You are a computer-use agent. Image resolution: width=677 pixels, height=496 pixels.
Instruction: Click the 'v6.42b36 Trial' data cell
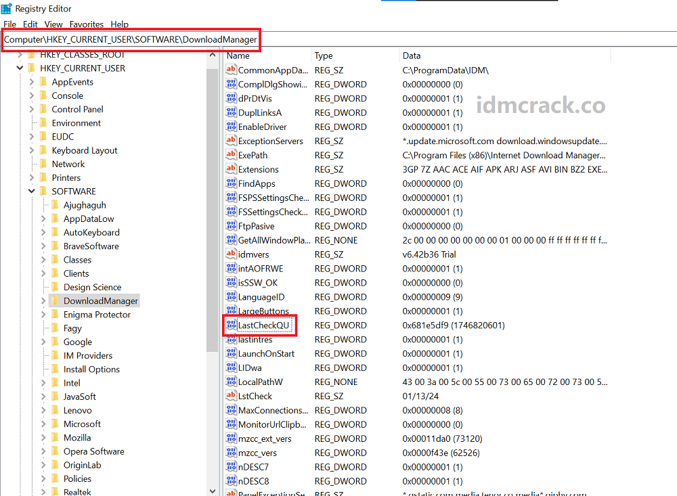tap(429, 254)
